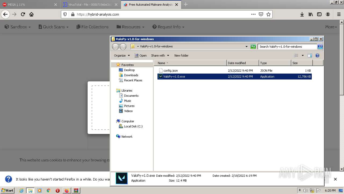Open WinRAR taskbar icon
This screenshot has height=194, width=344.
(x=76, y=190)
